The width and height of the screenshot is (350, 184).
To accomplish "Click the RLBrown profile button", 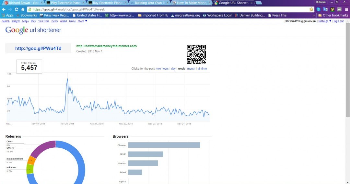I will click(321, 2).
